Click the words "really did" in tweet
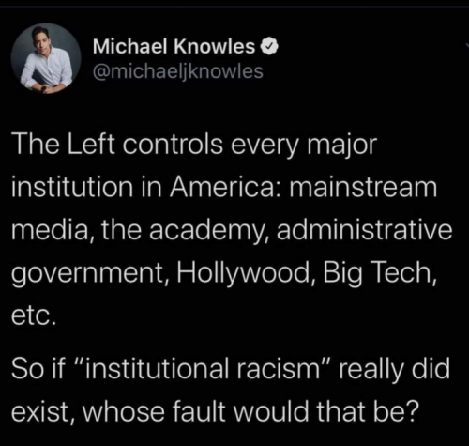Screen dimensions: 469x446 395,369
